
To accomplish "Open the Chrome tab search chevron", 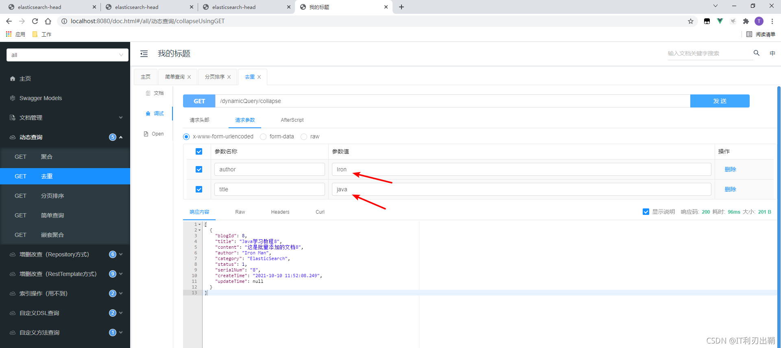I will [716, 6].
